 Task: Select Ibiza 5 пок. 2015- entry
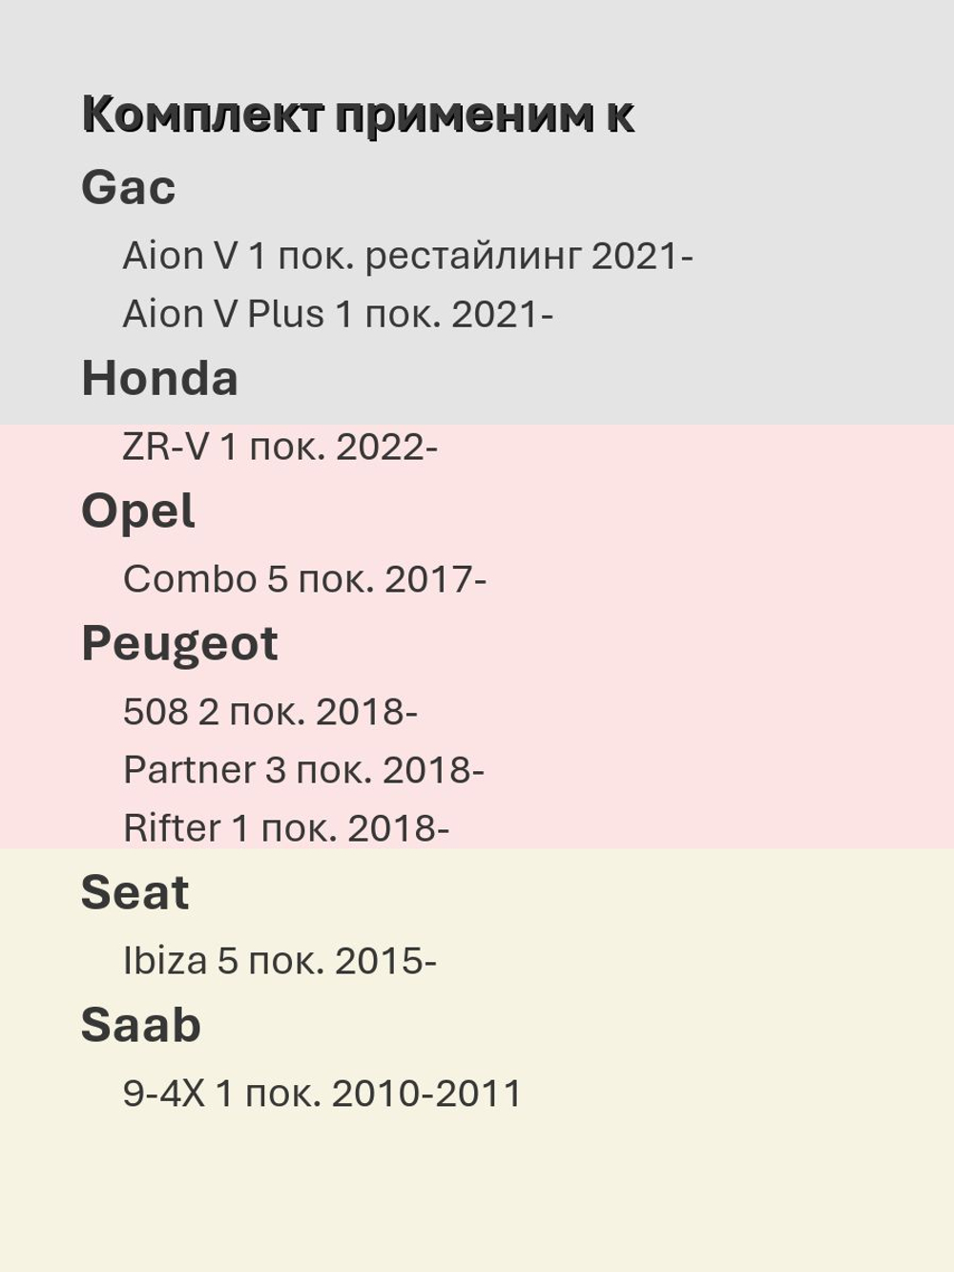coord(280,961)
